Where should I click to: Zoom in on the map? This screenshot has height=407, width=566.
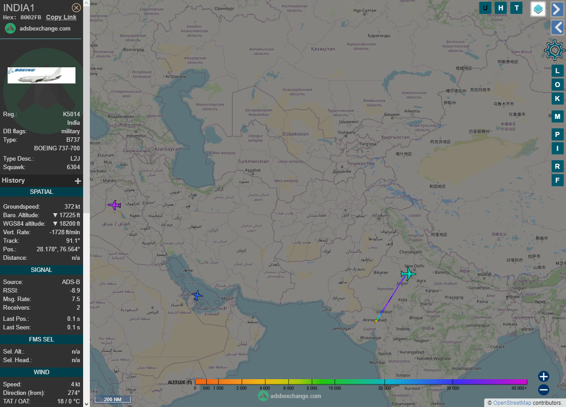544,376
